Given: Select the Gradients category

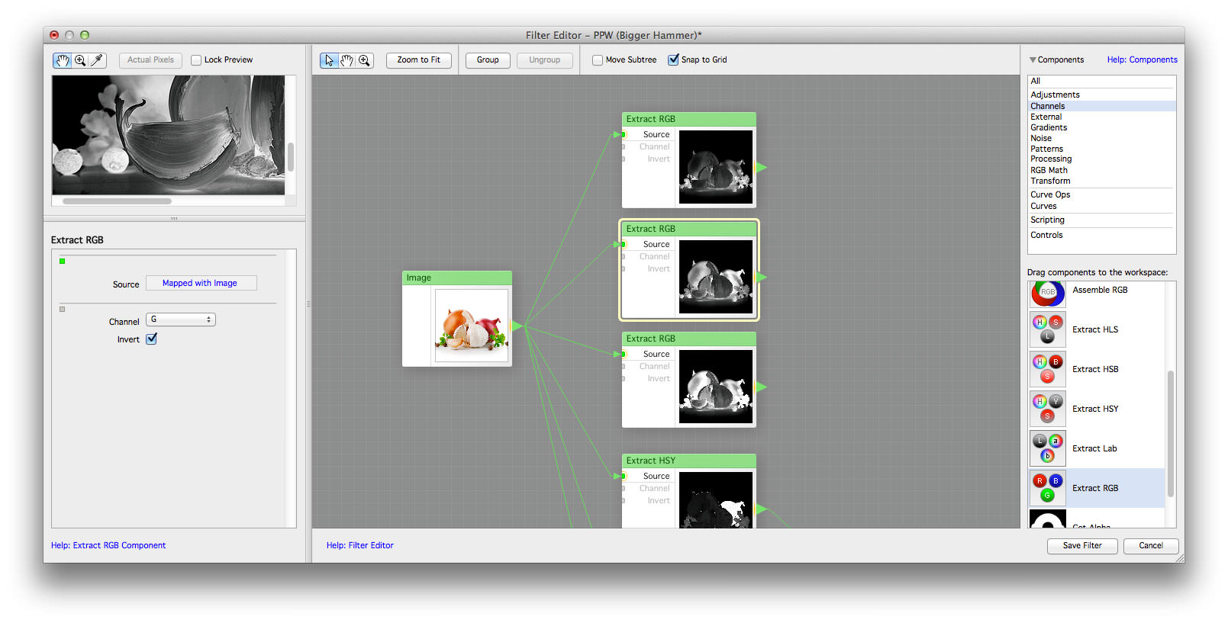Looking at the screenshot, I should click(1101, 127).
